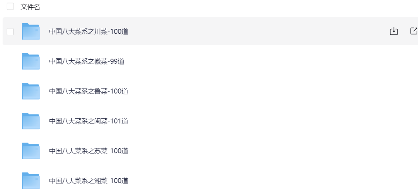Share the 川菜-100道 folder via share icon
Screen dimensions: 418x195
414,31
